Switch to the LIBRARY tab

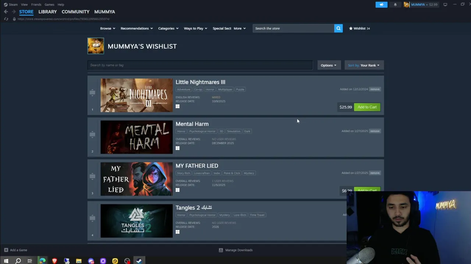[47, 12]
